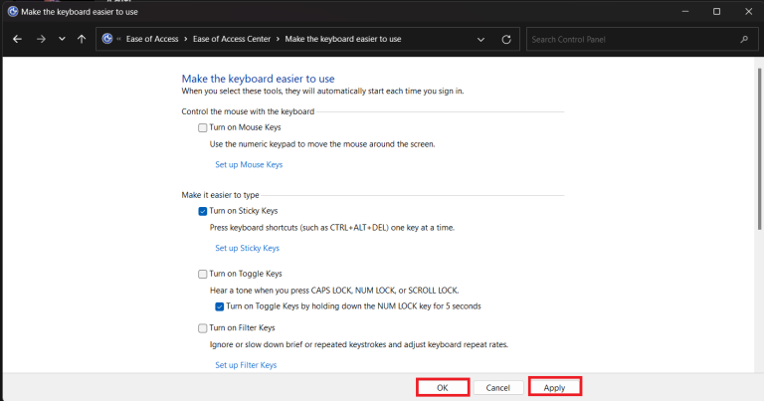
Task: Open Set up Sticky Keys link
Action: point(247,248)
